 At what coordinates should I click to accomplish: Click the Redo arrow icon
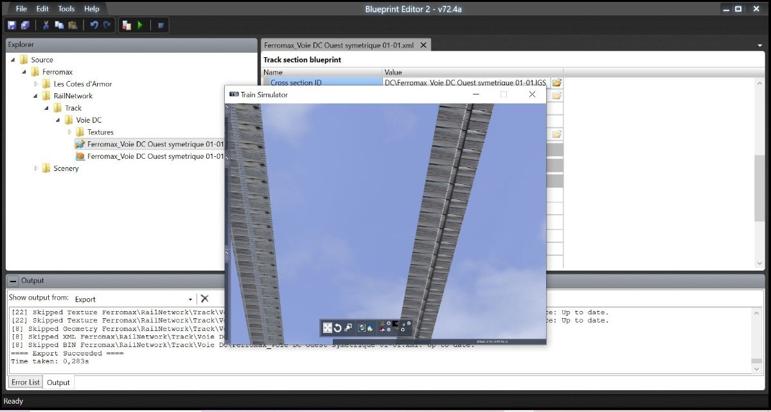coord(107,25)
